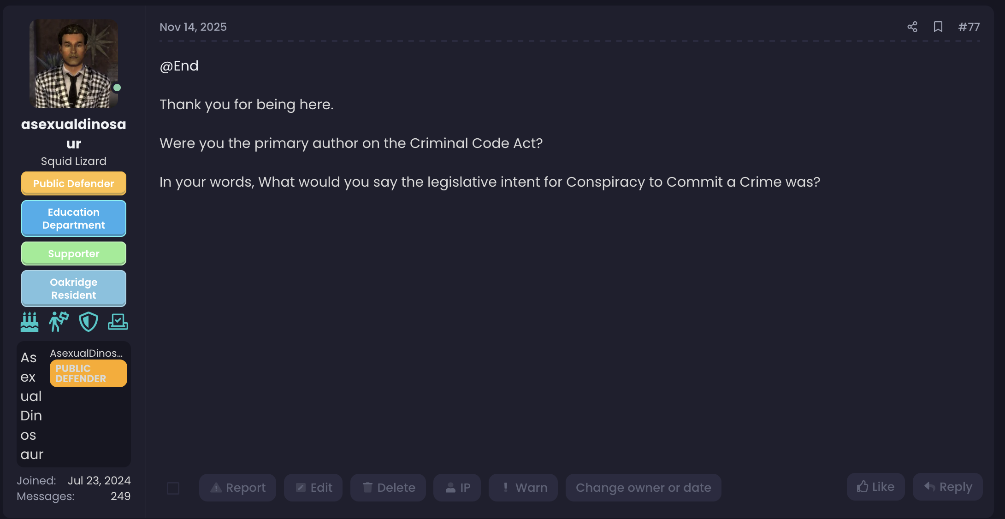Image resolution: width=1005 pixels, height=519 pixels.
Task: Click the shield badge icon
Action: [x=89, y=322]
